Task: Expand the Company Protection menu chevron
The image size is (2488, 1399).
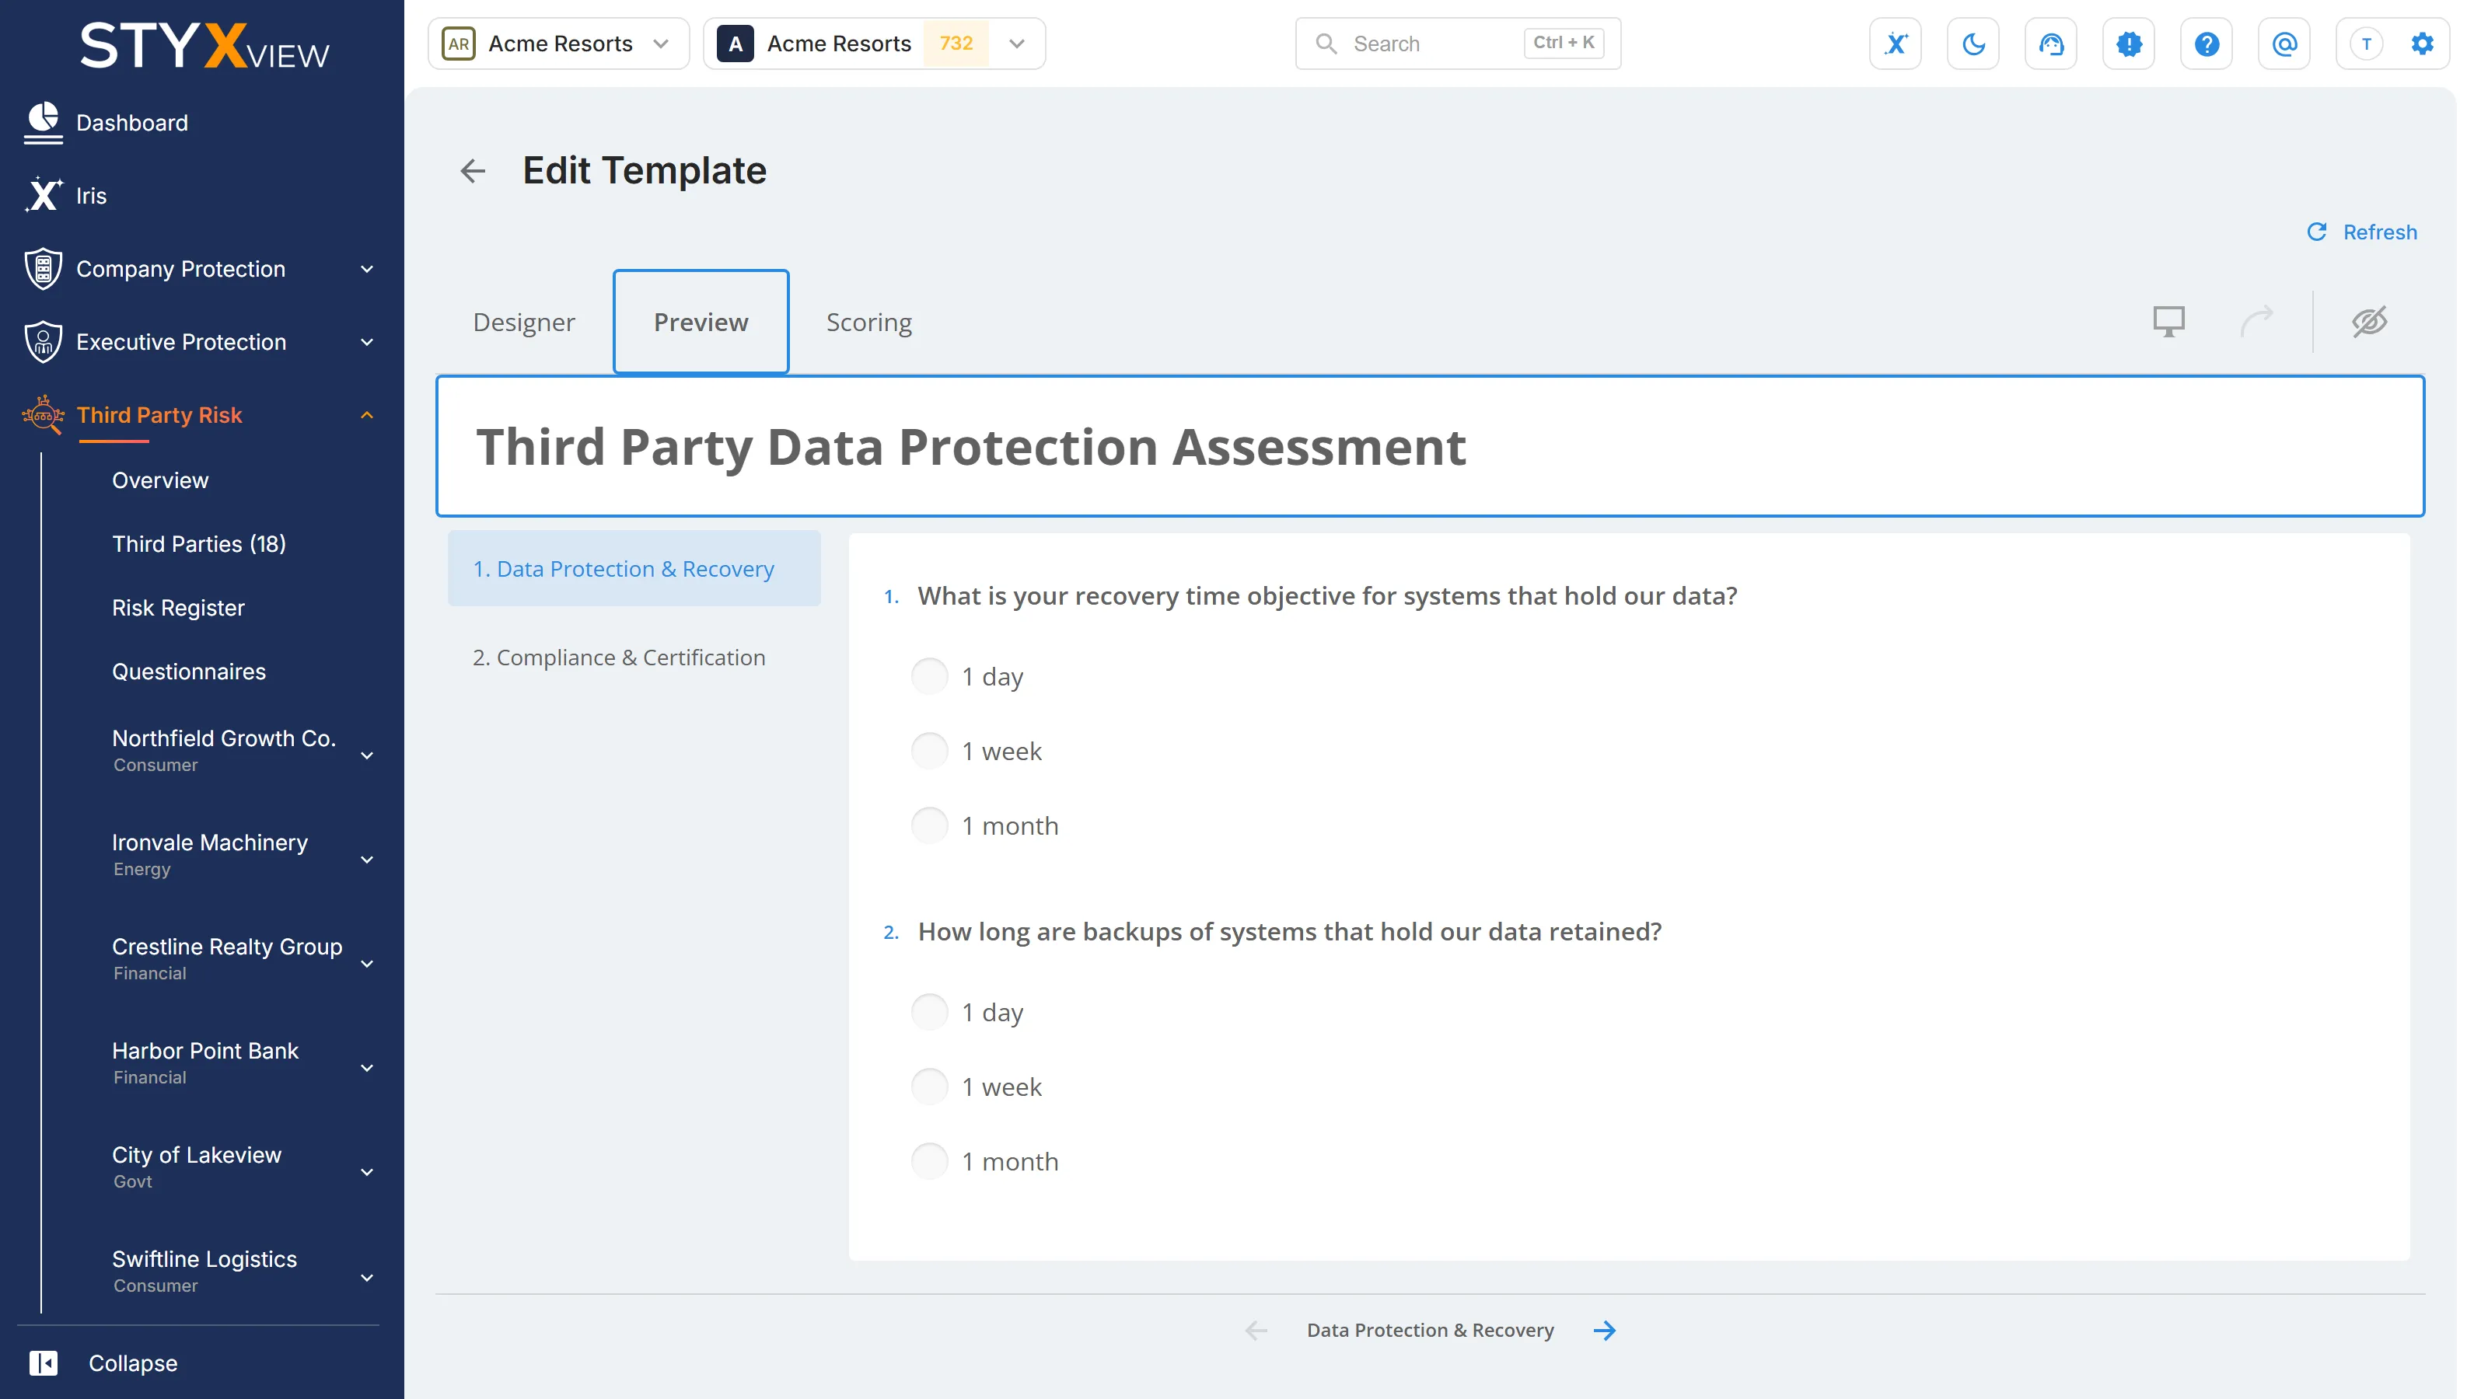Action: (x=367, y=270)
